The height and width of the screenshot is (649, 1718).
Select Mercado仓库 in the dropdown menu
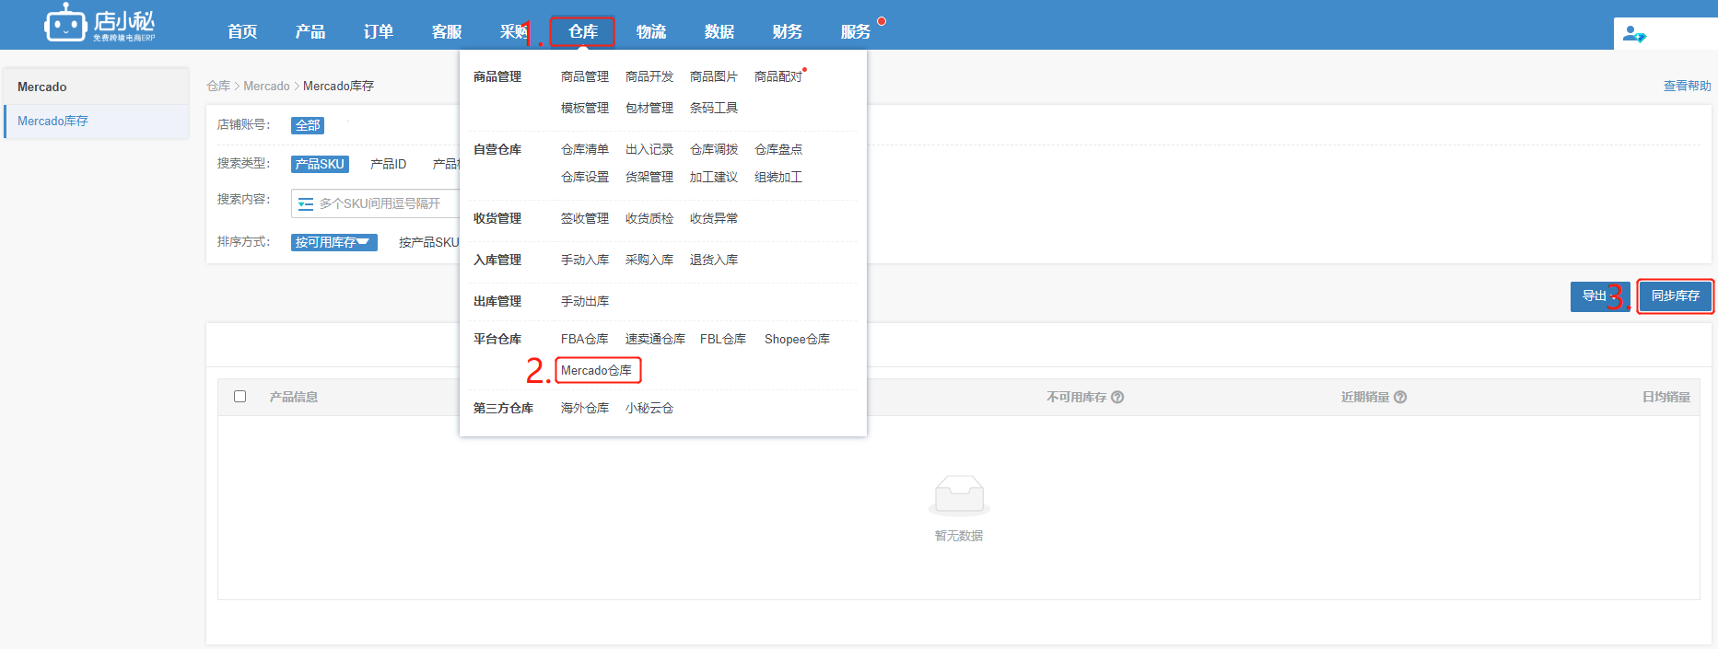[x=597, y=370]
